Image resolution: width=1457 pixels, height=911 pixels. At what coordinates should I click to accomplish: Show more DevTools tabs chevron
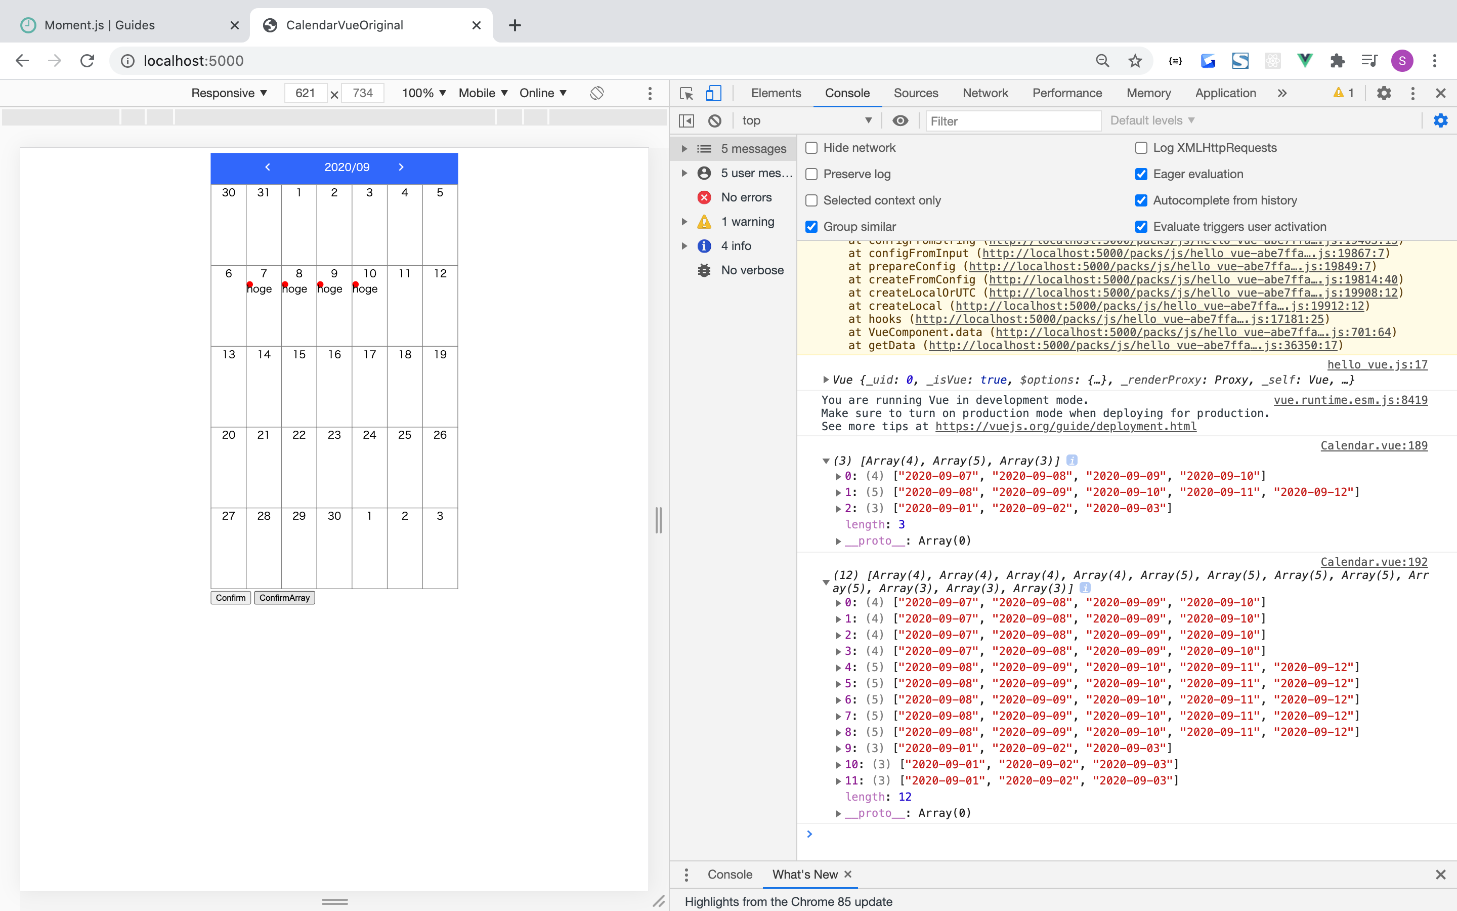point(1282,94)
